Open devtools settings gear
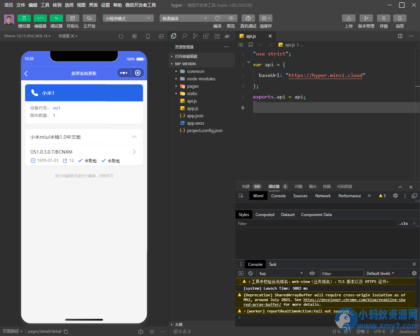This screenshot has width=420, height=336. pos(395,196)
